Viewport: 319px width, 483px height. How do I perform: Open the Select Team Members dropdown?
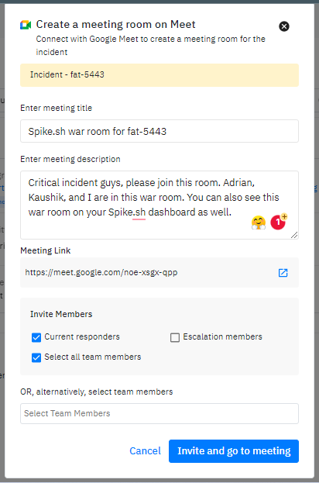[x=159, y=413]
